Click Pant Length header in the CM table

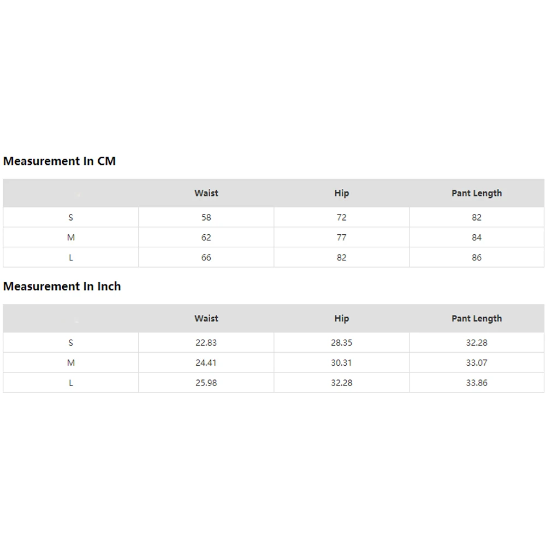click(476, 193)
